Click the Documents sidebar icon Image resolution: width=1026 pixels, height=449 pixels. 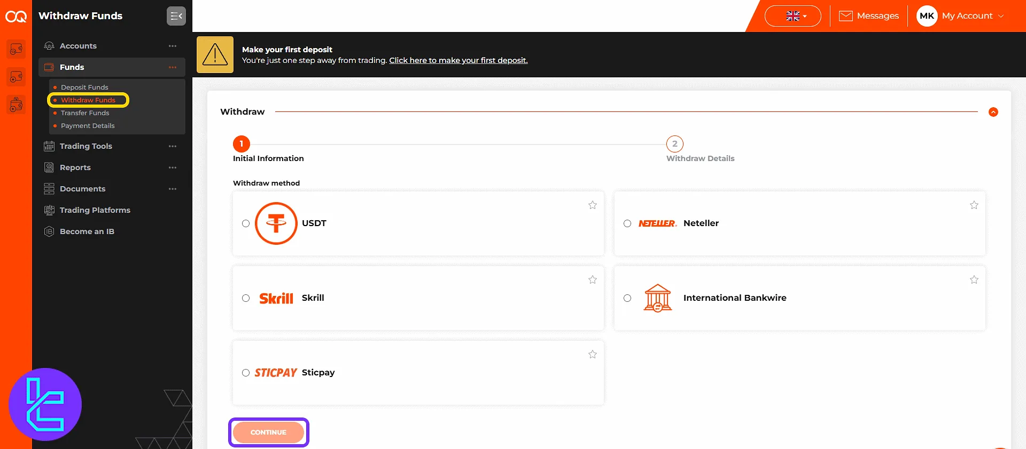click(49, 189)
